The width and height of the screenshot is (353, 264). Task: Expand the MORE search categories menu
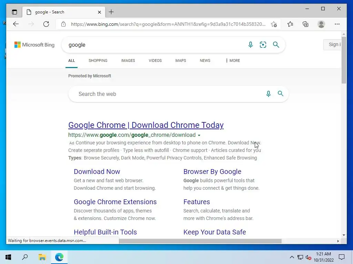(x=233, y=60)
